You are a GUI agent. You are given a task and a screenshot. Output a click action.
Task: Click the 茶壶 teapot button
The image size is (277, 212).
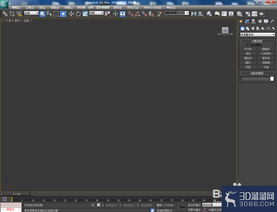pos(248,67)
